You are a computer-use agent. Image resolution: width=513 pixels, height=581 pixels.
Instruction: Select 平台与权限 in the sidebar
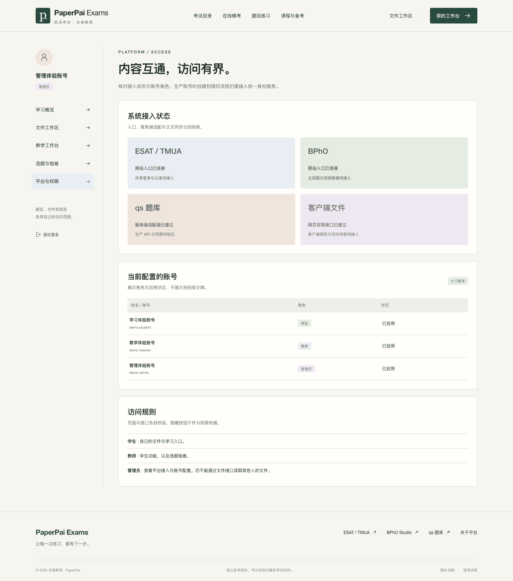63,182
